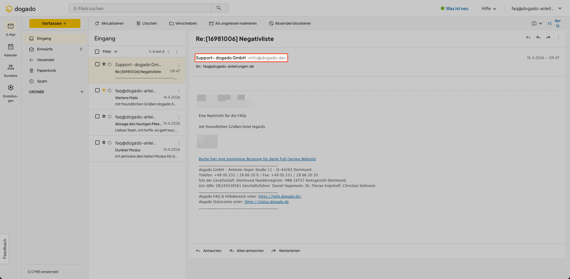Open the Entwürfe folder
Image resolution: width=570 pixels, height=279 pixels.
(x=55, y=49)
